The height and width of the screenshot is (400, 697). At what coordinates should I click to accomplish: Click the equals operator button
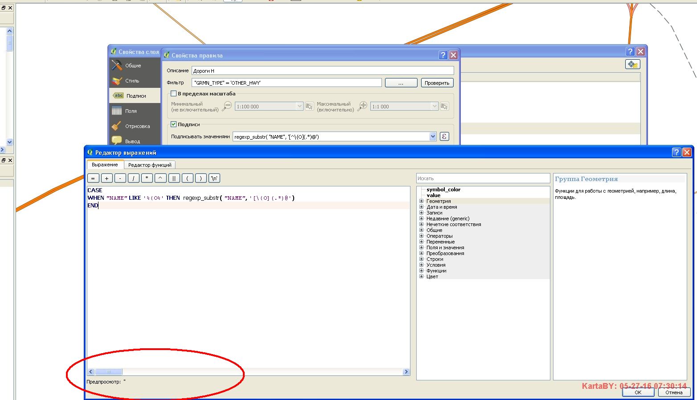coord(93,178)
